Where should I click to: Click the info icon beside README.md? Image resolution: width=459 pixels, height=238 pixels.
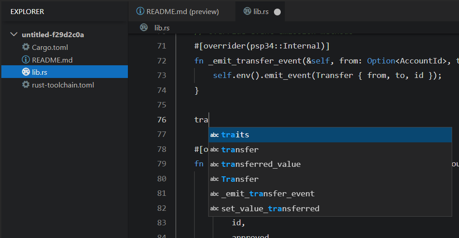(x=26, y=60)
